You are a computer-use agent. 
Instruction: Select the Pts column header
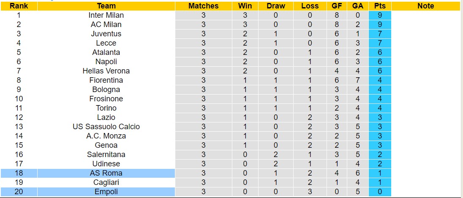379,6
